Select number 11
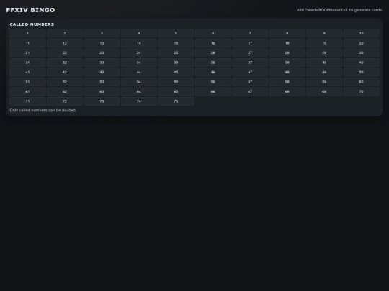 27,43
